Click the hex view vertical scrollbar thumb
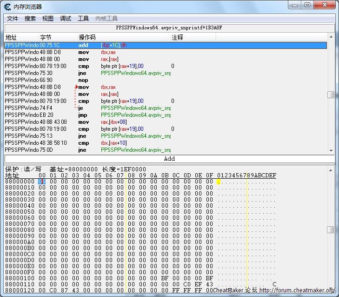Image resolution: width=339 pixels, height=297 pixels. point(331,229)
